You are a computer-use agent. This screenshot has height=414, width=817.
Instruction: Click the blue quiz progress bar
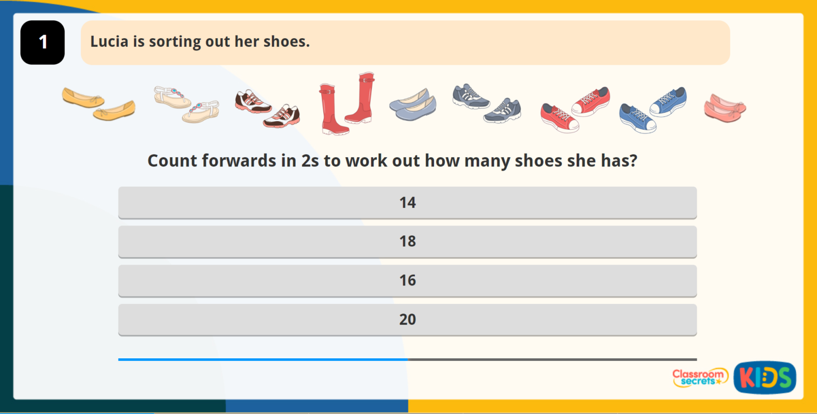click(x=263, y=360)
